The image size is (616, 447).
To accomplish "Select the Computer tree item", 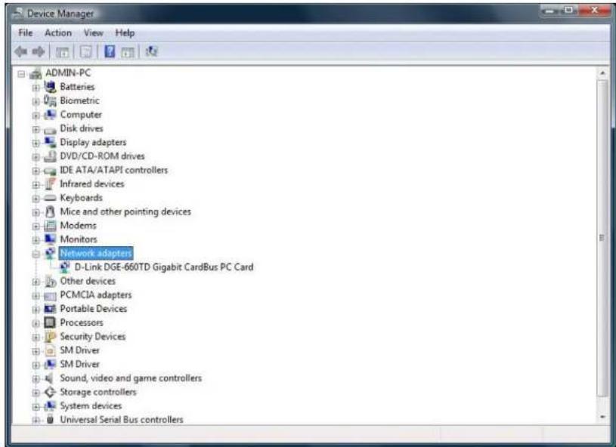I will click(81, 115).
